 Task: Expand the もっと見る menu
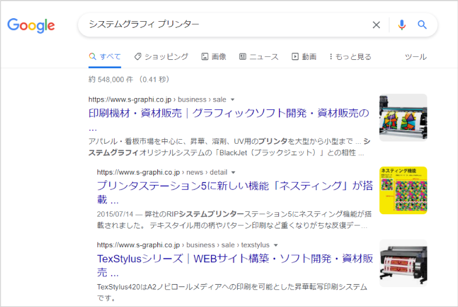coord(350,57)
